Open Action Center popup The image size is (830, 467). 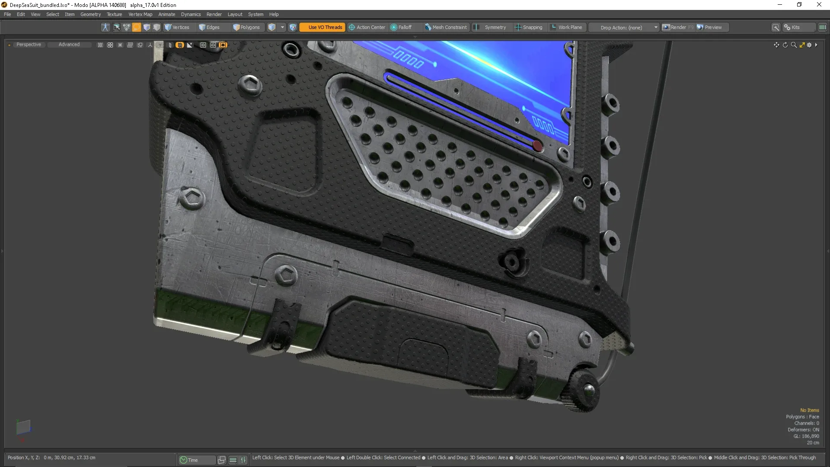coord(367,27)
